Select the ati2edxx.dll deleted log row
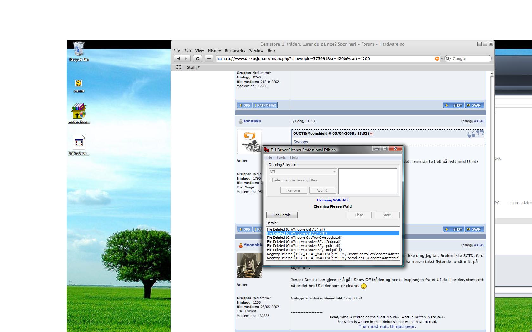The width and height of the screenshot is (532, 332). pyautogui.click(x=333, y=242)
